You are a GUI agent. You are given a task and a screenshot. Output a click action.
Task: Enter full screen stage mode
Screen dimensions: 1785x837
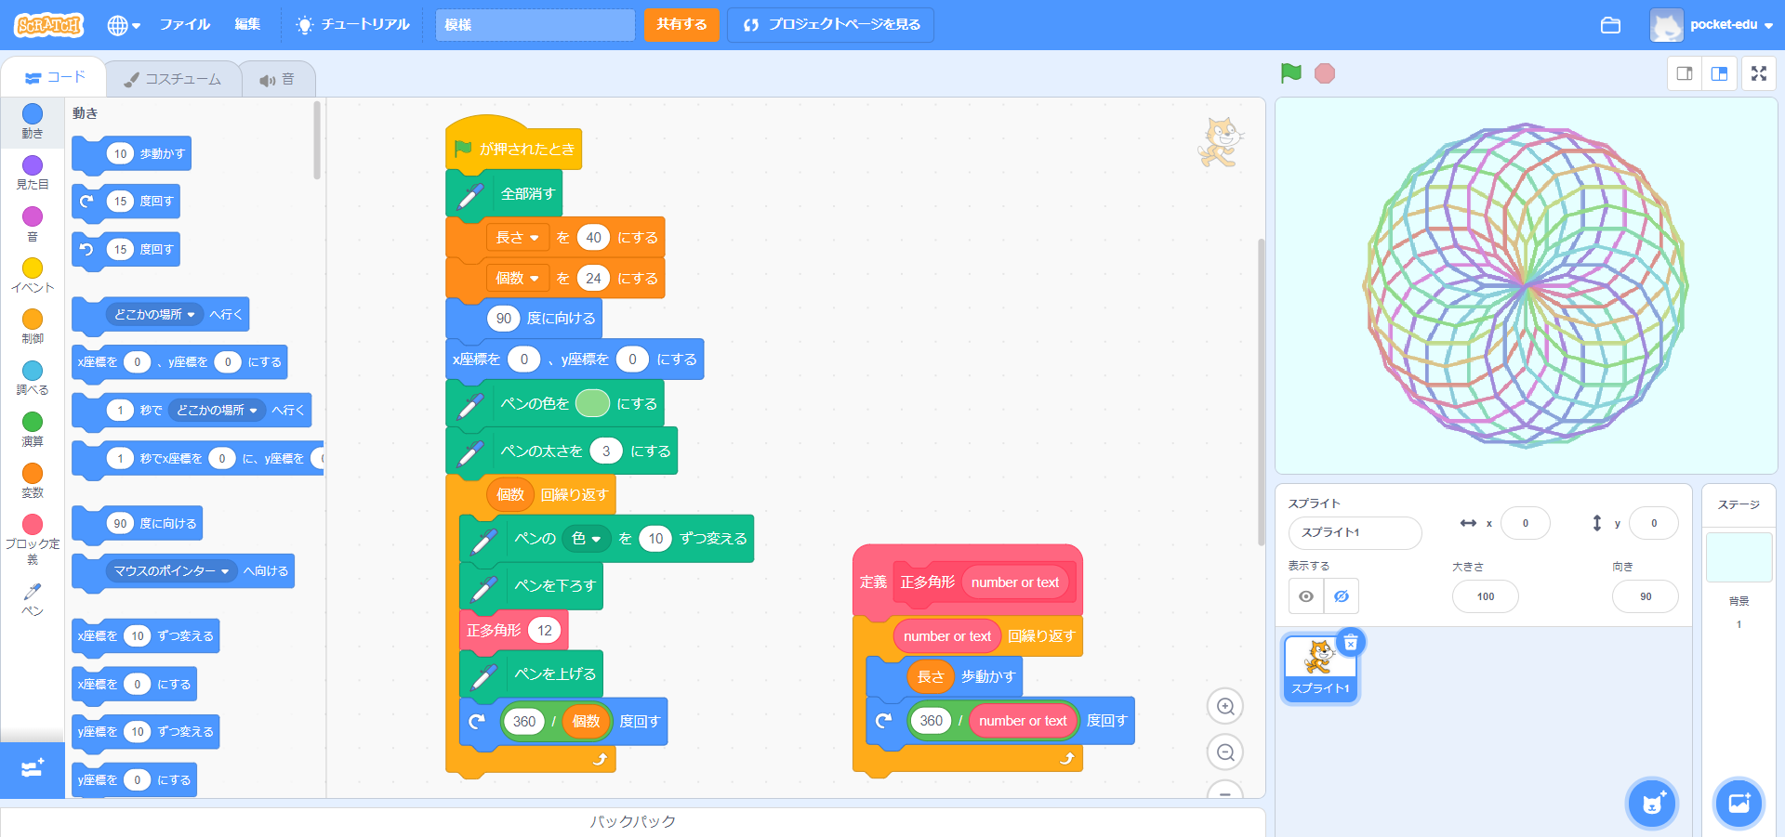[1758, 73]
